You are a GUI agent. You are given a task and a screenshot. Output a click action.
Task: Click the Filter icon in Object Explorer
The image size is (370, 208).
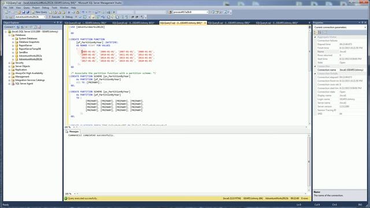pyautogui.click(x=31, y=27)
